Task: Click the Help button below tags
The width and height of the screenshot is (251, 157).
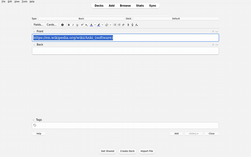Action: pos(39,134)
